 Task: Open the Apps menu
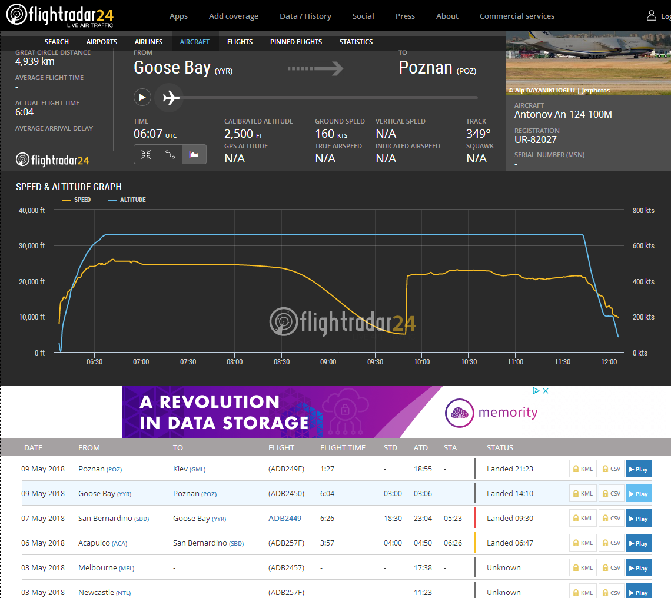[x=178, y=16]
